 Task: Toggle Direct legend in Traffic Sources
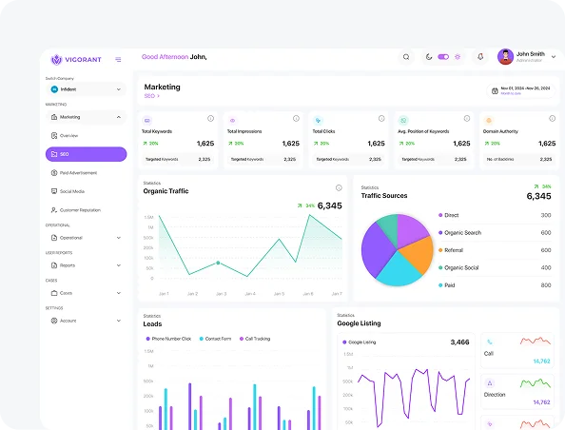(x=448, y=215)
